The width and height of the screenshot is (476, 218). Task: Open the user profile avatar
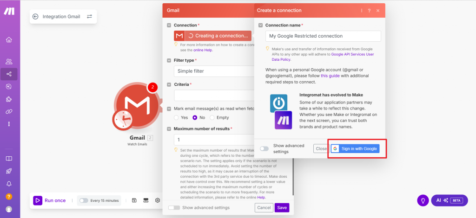pos(9,209)
